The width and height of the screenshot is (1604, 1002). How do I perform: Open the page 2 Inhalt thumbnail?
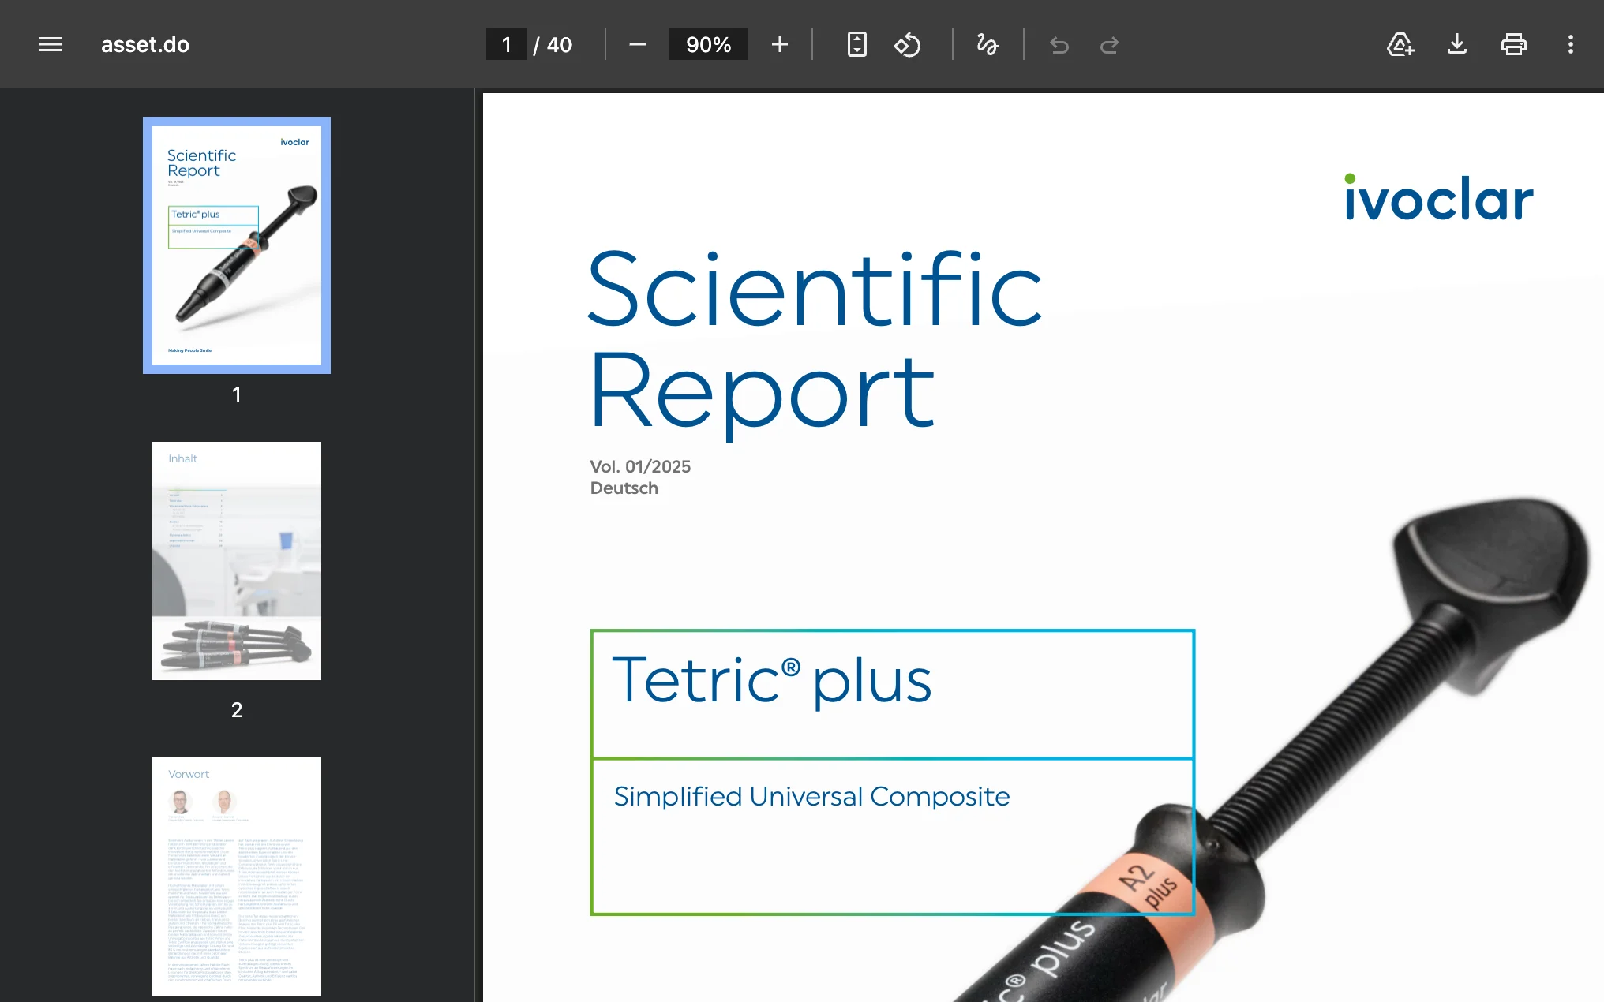point(237,561)
